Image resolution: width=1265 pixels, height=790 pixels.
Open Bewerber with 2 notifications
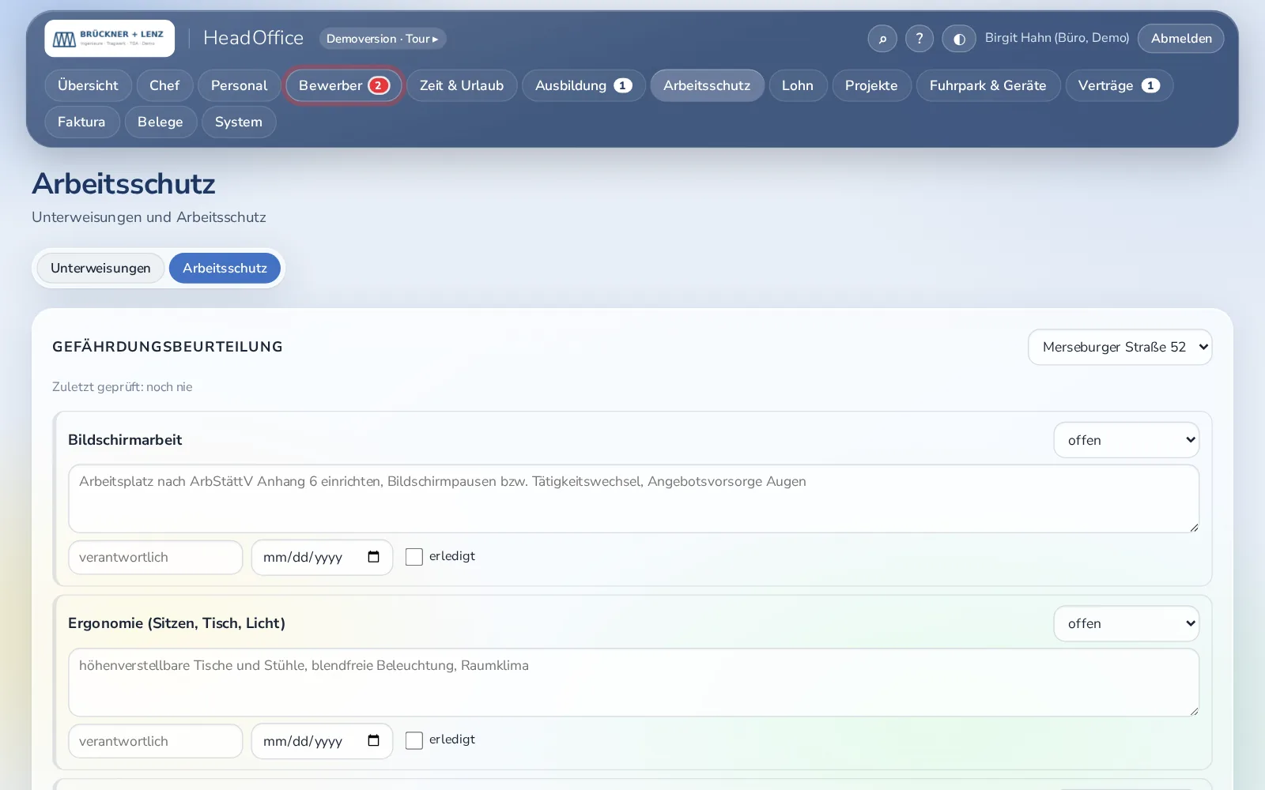click(x=344, y=85)
